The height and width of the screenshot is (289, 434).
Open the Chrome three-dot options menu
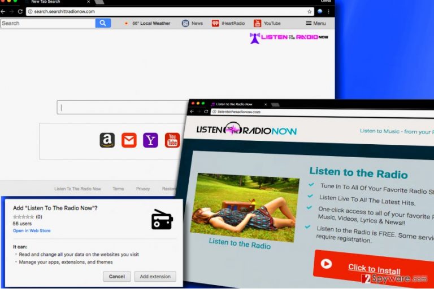pyautogui.click(x=328, y=12)
